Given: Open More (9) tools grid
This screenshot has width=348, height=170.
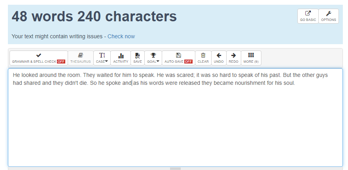Looking at the screenshot, I should [251, 58].
